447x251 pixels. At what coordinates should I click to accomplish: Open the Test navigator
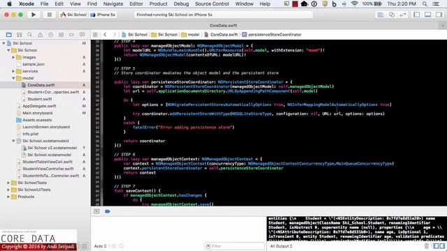[51, 35]
